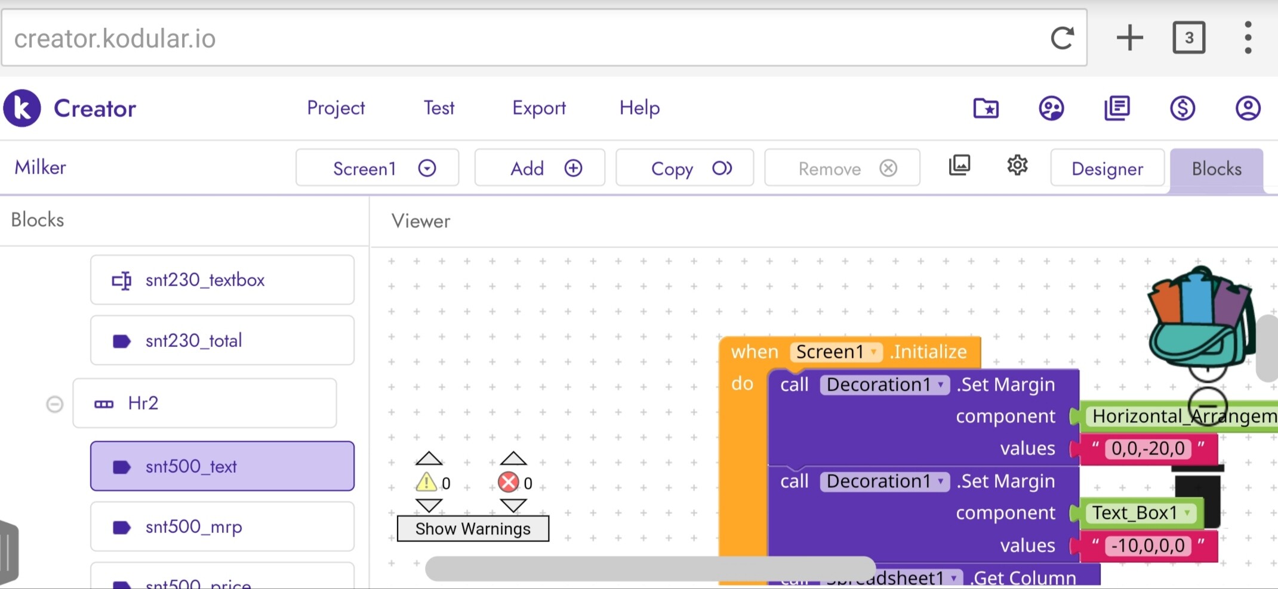Open the asset manager image icon

click(959, 165)
